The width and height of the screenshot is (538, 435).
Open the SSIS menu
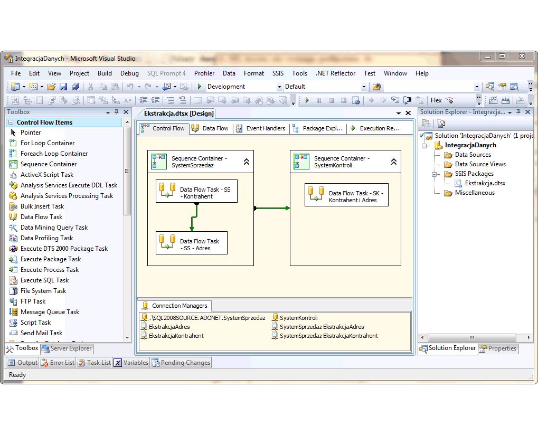[x=278, y=73]
